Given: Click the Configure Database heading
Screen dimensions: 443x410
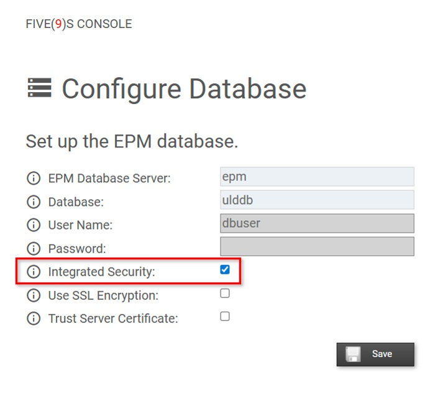Looking at the screenshot, I should 184,89.
